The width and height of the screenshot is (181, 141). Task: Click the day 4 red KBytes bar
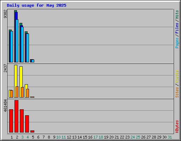coord(27,124)
